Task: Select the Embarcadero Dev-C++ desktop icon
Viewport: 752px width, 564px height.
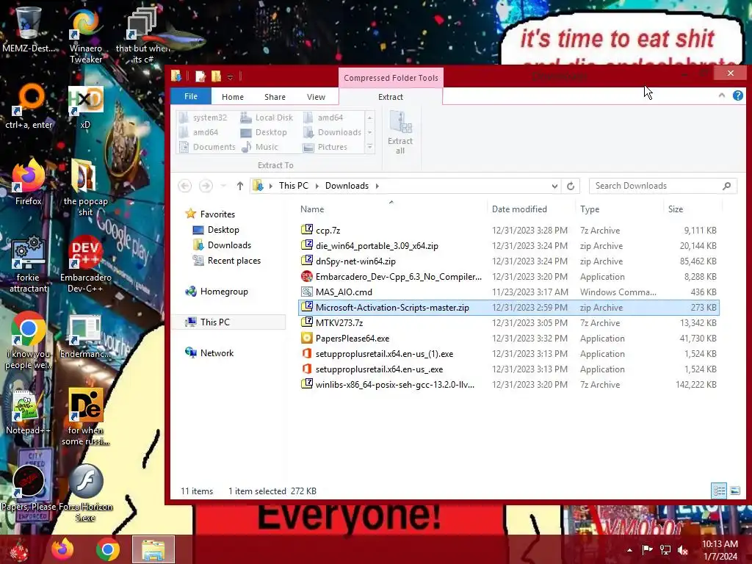Action: click(85, 264)
